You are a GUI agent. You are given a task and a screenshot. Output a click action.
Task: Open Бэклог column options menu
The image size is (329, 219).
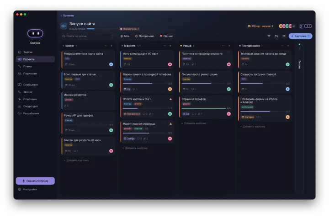point(106,46)
